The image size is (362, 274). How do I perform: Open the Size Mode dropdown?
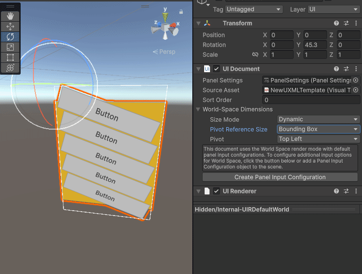(x=318, y=119)
